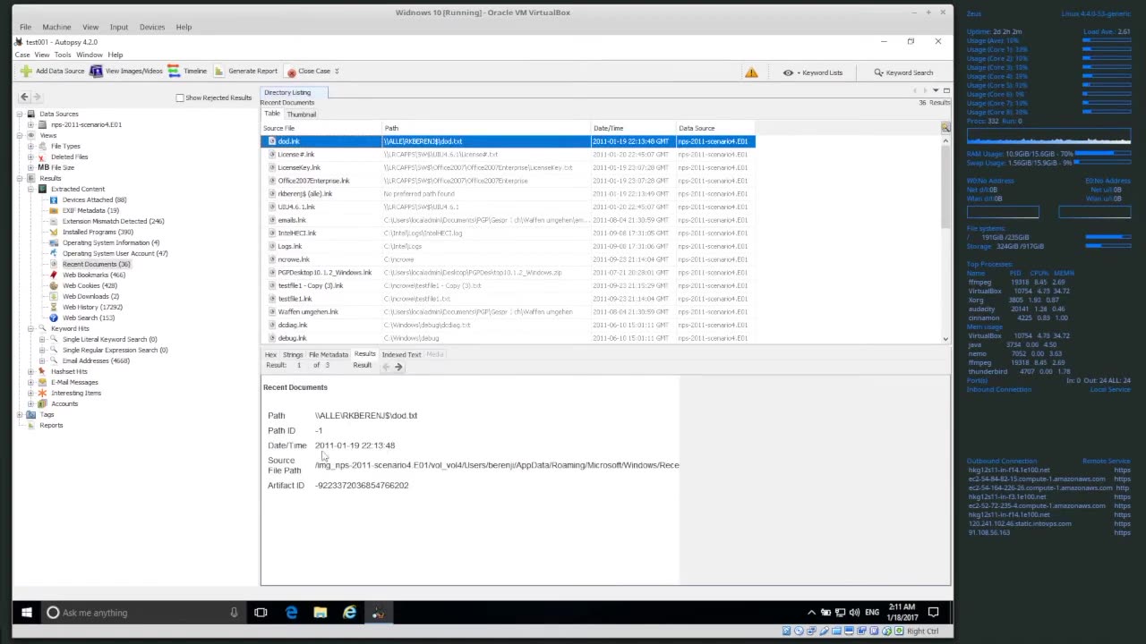This screenshot has width=1146, height=644.
Task: Select Reports node in tree
Action: [x=51, y=425]
